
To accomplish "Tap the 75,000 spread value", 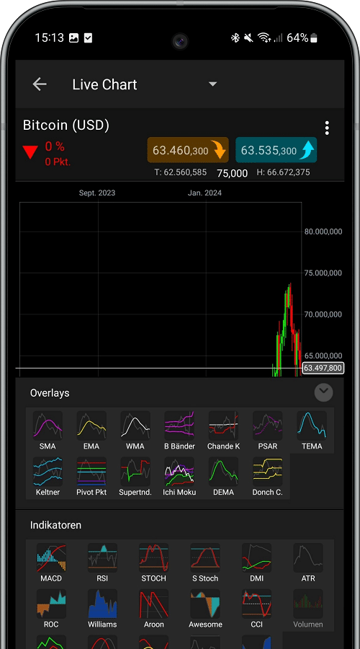I will tap(233, 173).
